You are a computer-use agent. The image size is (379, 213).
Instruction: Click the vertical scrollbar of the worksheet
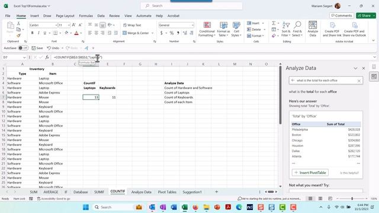(x=280, y=95)
